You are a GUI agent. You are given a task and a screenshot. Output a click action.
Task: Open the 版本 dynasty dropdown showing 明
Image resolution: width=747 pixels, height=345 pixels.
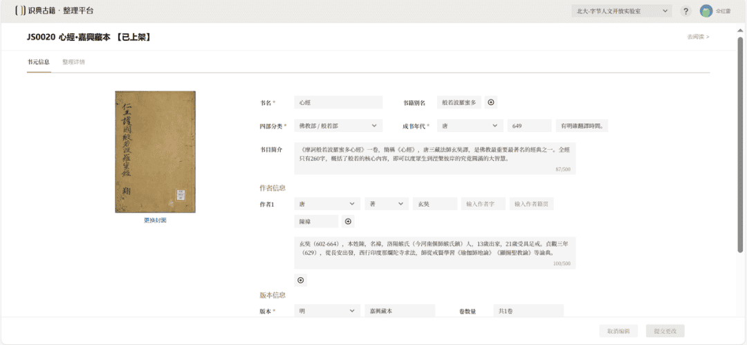coord(327,310)
